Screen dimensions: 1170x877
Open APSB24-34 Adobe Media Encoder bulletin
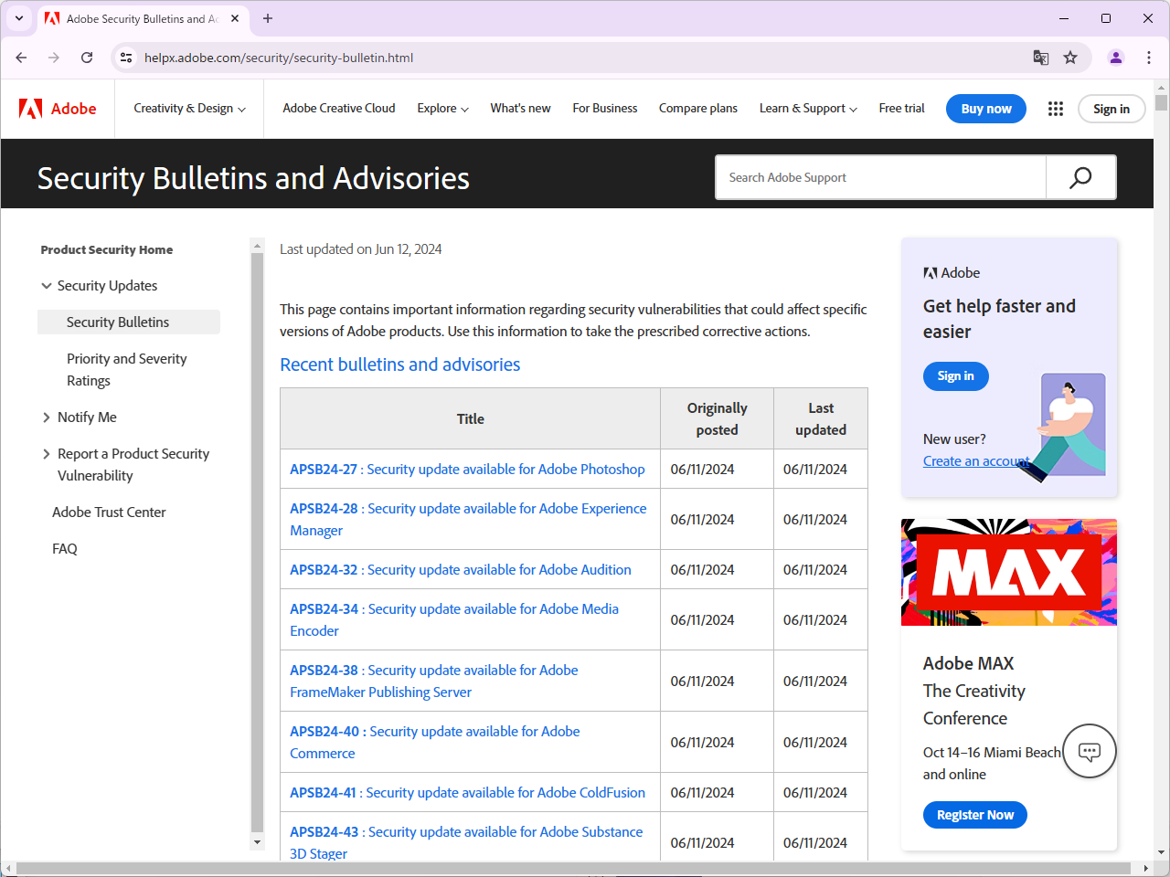tap(454, 619)
